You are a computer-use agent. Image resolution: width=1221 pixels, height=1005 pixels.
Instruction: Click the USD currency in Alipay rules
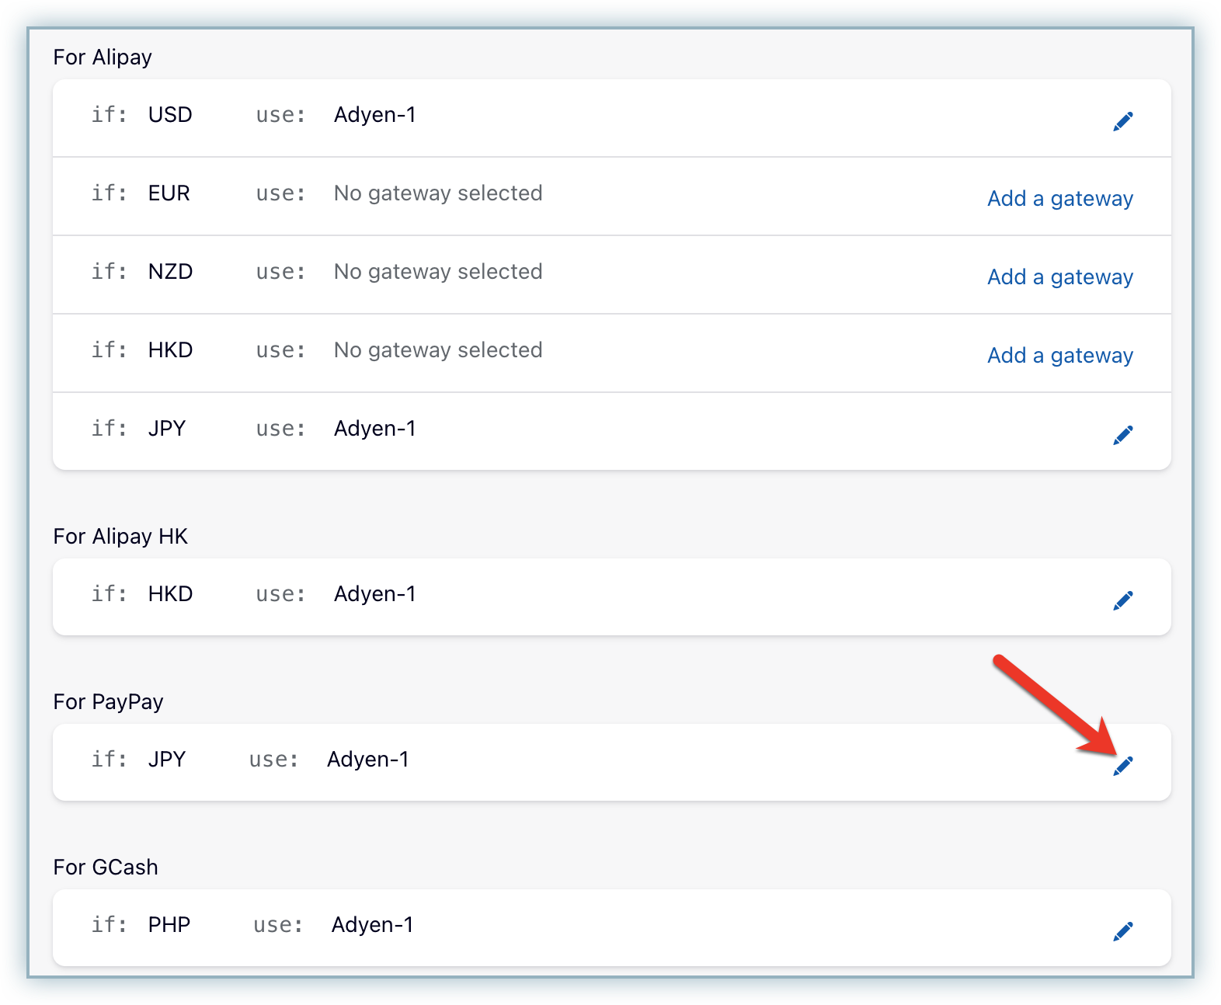[170, 115]
